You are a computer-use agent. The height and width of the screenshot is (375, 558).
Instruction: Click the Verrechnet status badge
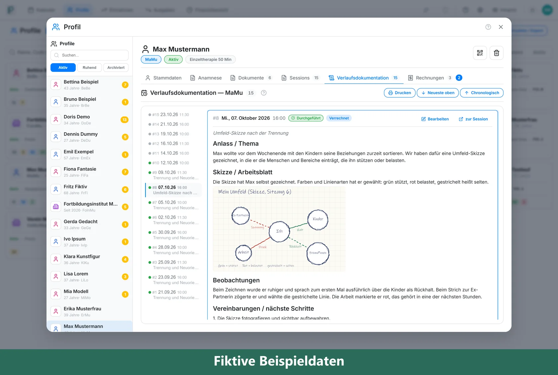[339, 118]
